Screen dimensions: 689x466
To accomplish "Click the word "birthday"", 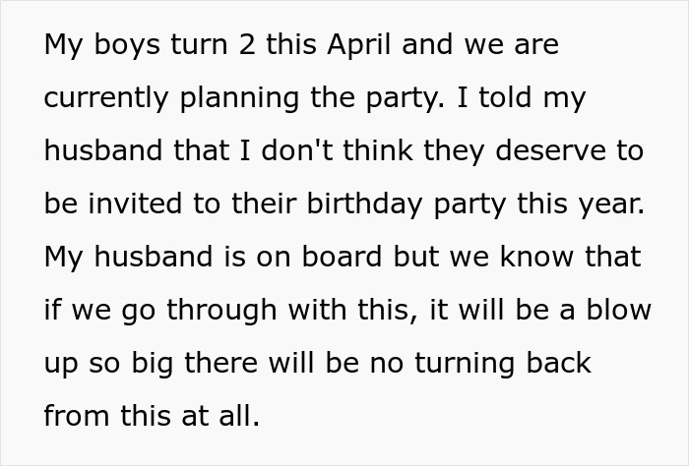I will click(364, 204).
